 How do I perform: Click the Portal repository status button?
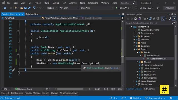point(135,98)
